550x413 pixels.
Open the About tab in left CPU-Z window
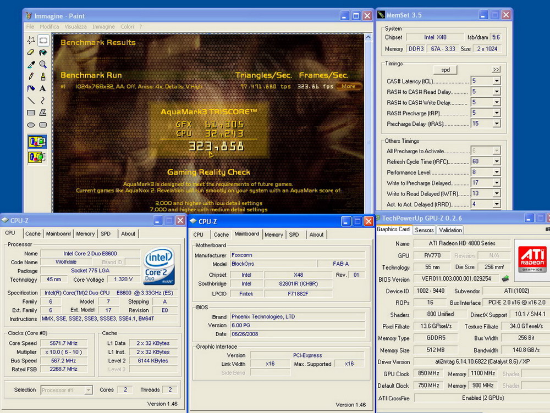click(x=128, y=233)
